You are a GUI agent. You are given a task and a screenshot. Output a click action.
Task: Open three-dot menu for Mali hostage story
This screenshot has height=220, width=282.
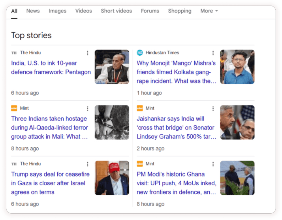[x=88, y=109]
